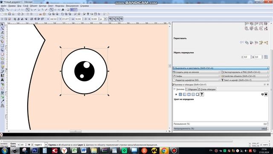Viewport: 273px width, 154px height.
Task: Expand the 'Создать узор из клонов' panel
Action: 197,72
